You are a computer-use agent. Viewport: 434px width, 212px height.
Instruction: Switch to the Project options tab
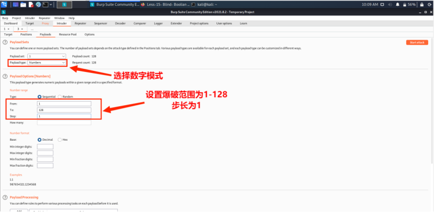pos(199,23)
